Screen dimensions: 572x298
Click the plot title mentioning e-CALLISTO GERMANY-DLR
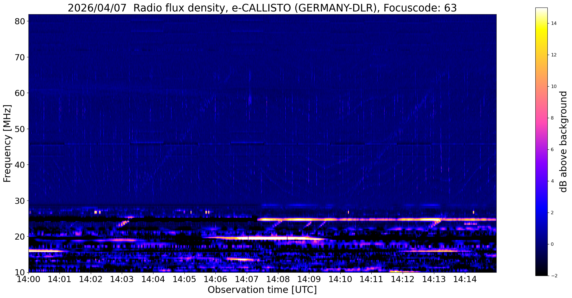click(x=262, y=8)
